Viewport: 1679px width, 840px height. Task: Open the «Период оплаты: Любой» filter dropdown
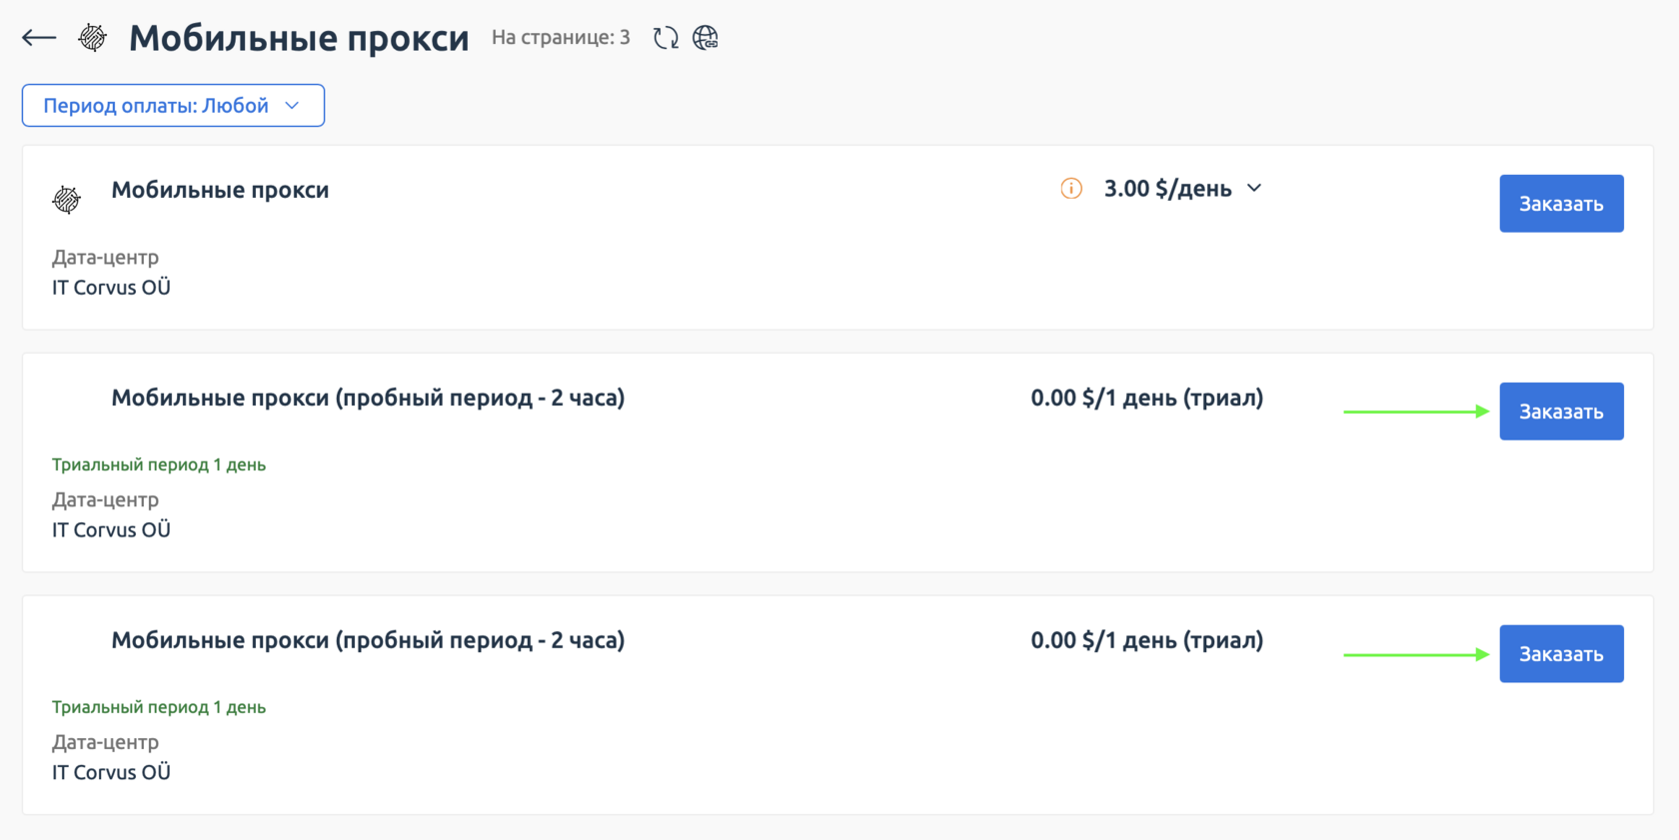172,105
